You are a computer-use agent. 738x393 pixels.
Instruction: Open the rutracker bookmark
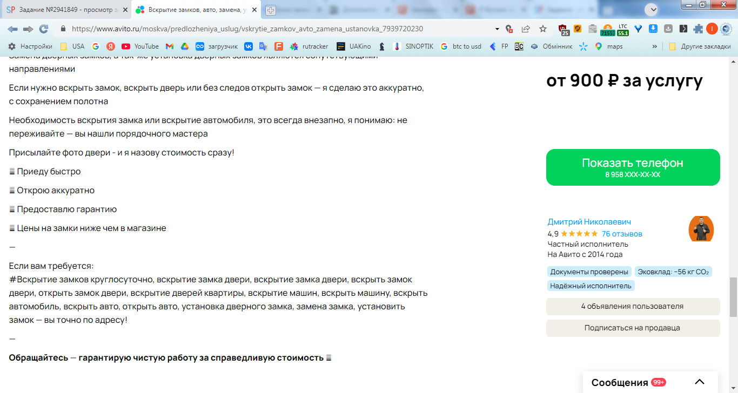(309, 46)
